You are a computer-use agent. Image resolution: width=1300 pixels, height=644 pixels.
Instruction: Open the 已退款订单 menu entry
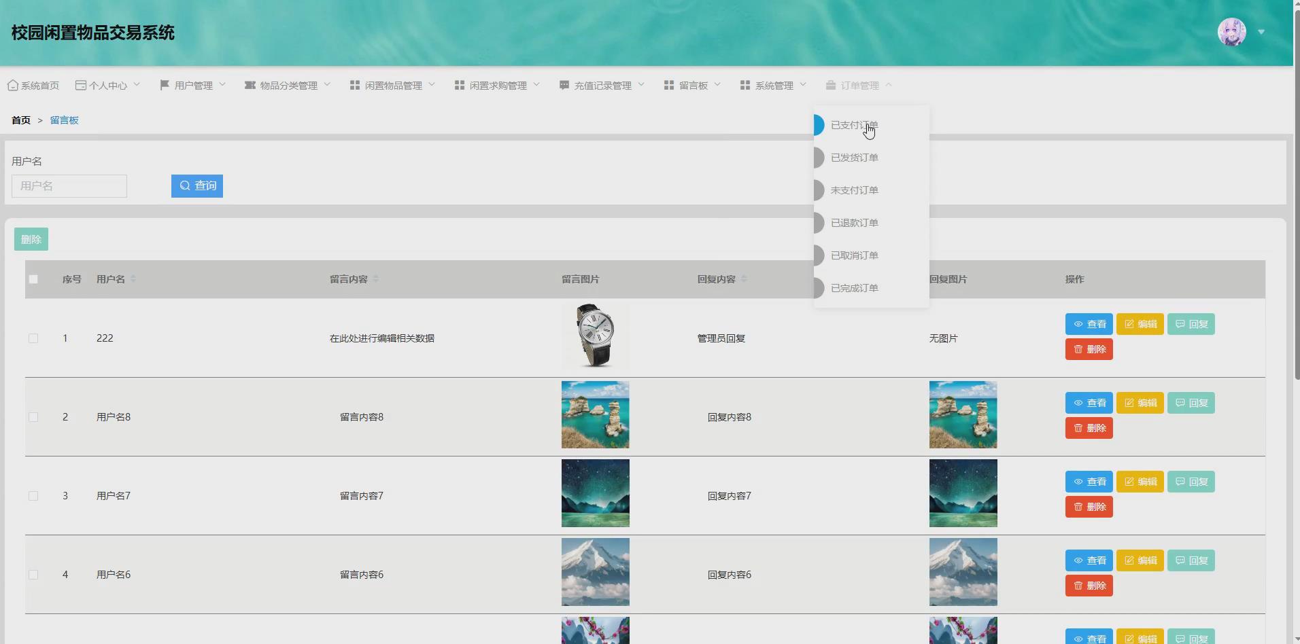tap(872, 223)
